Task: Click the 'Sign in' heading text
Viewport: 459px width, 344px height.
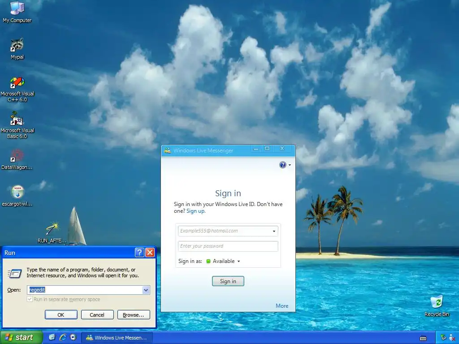Action: coord(228,193)
